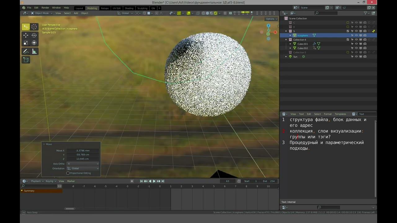Open text editor Templates menu

(340, 114)
